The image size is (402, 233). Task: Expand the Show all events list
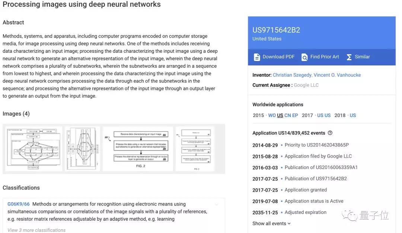pyautogui.click(x=271, y=224)
